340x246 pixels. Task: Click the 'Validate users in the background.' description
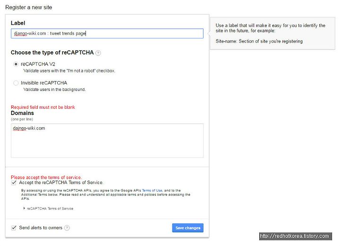click(x=55, y=90)
